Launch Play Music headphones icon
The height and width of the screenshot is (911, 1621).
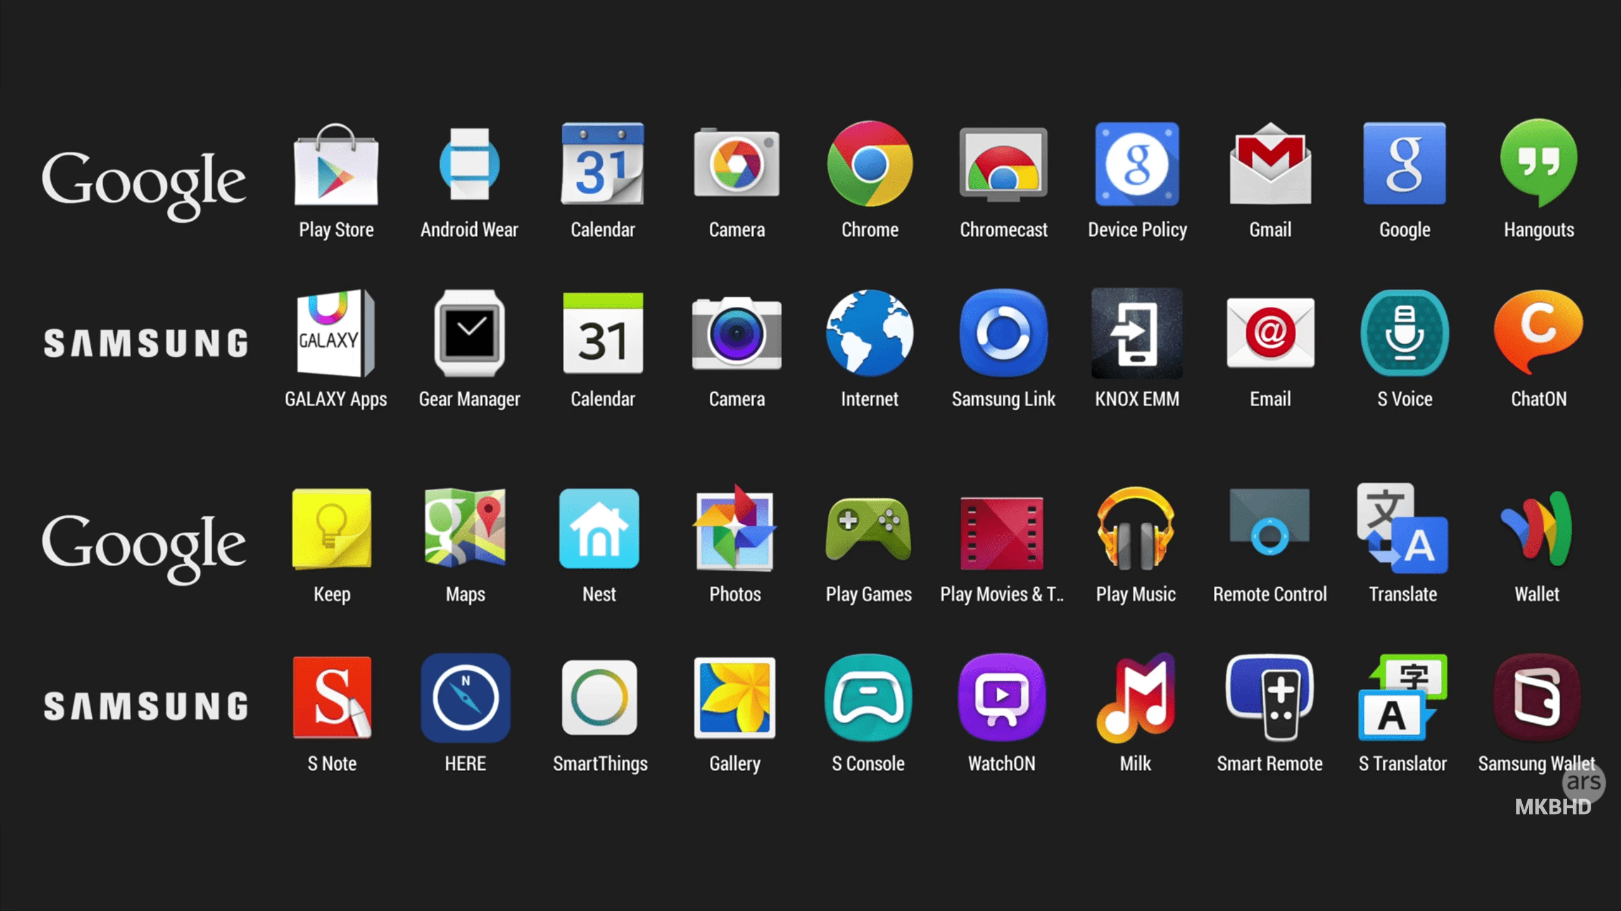[x=1136, y=529]
